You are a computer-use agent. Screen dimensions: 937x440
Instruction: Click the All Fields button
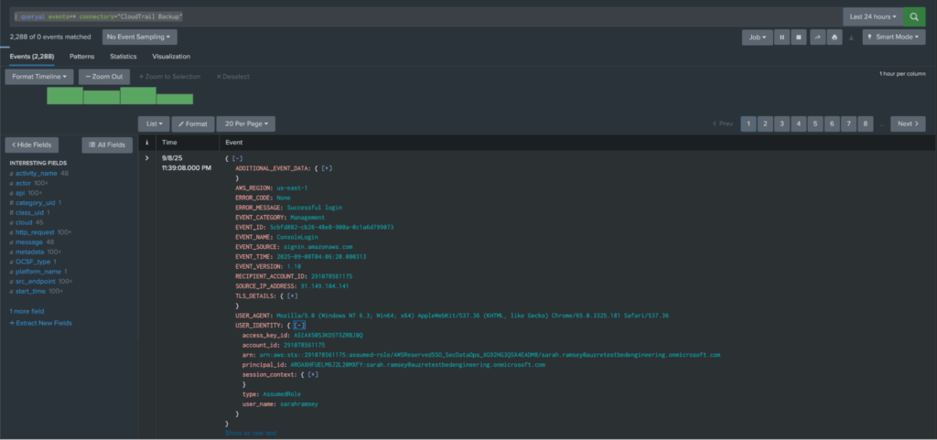(x=107, y=145)
